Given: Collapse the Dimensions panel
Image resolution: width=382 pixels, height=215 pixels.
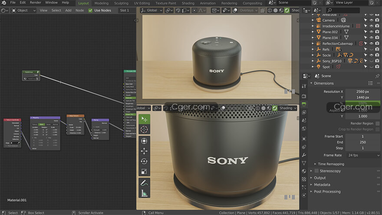Looking at the screenshot, I should point(311,83).
